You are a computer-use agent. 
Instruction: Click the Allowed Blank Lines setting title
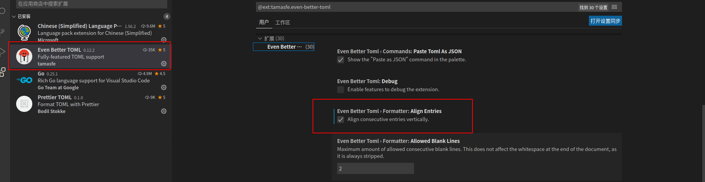tap(398, 141)
